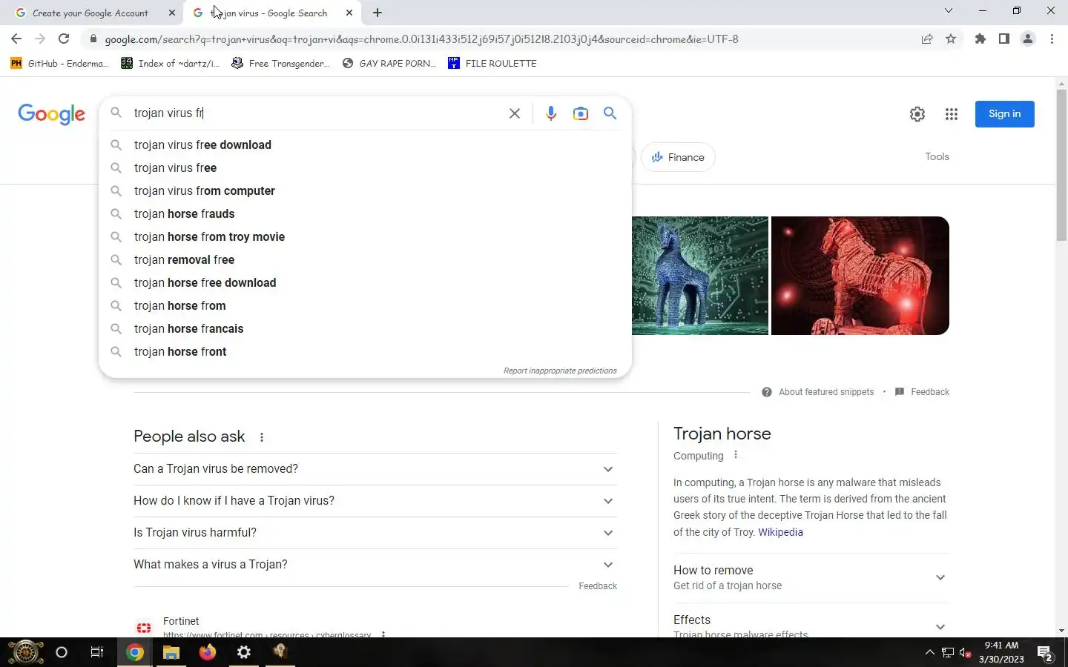
Task: Show hidden system tray icons
Action: (x=929, y=653)
